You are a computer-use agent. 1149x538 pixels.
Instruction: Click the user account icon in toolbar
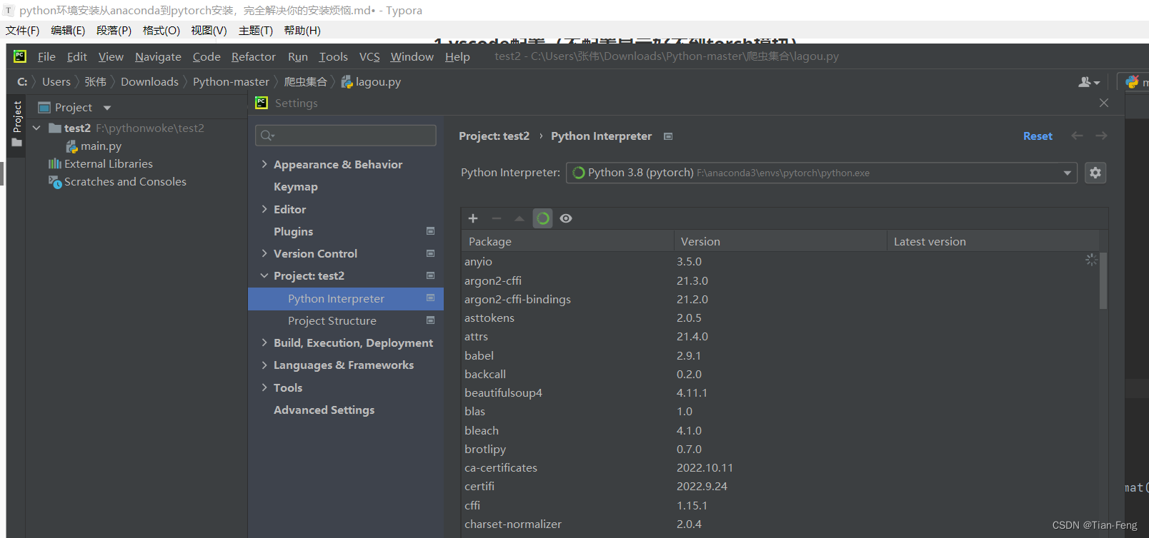1088,82
